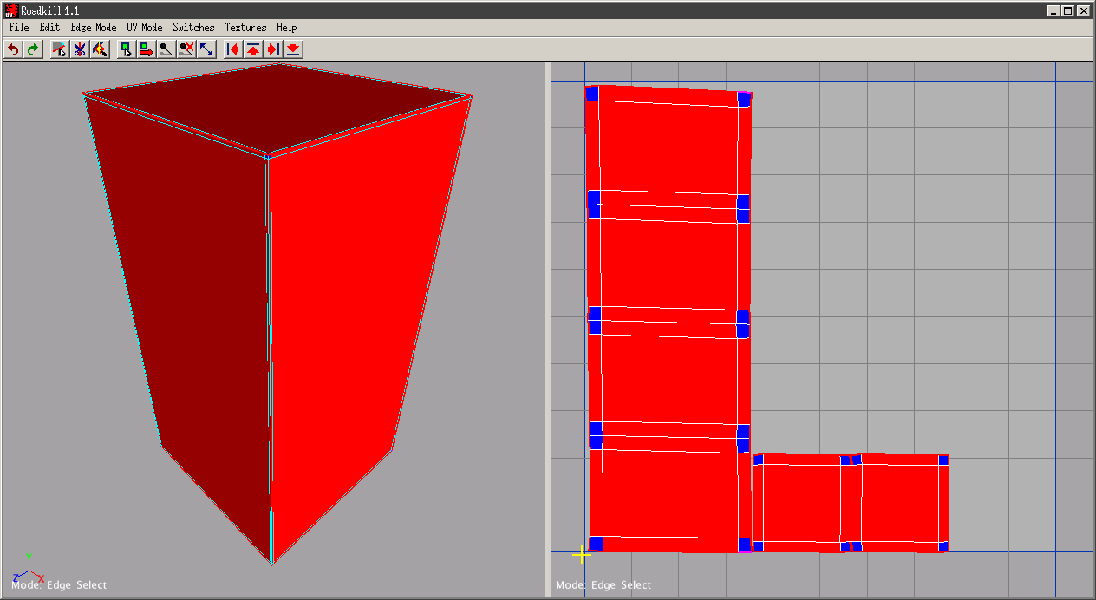Click the Roadkill title bar app icon
This screenshot has height=600, width=1096.
point(11,10)
